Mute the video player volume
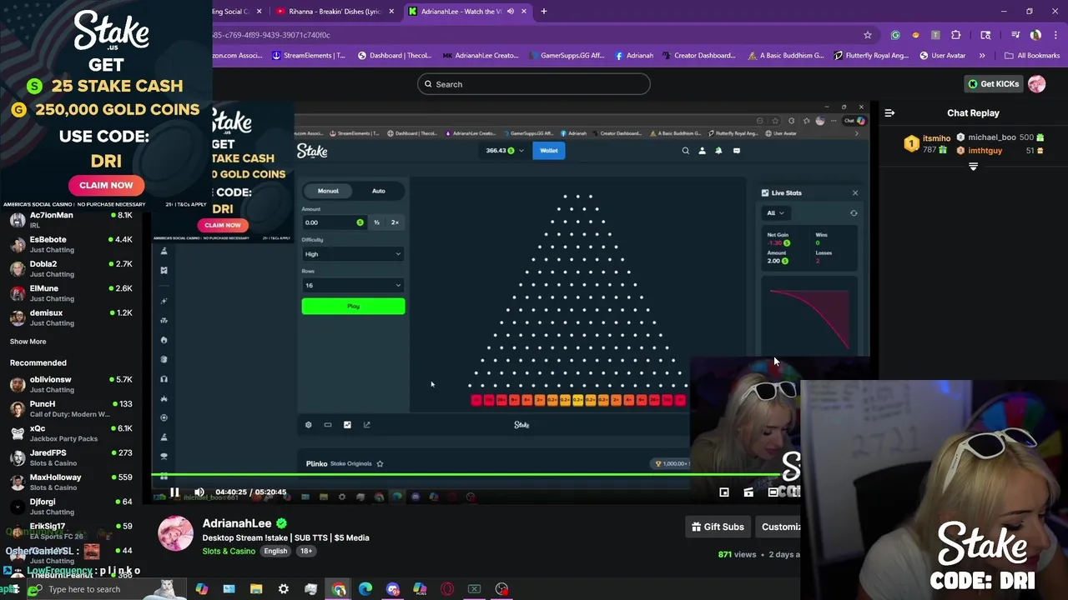The image size is (1068, 600). [199, 492]
